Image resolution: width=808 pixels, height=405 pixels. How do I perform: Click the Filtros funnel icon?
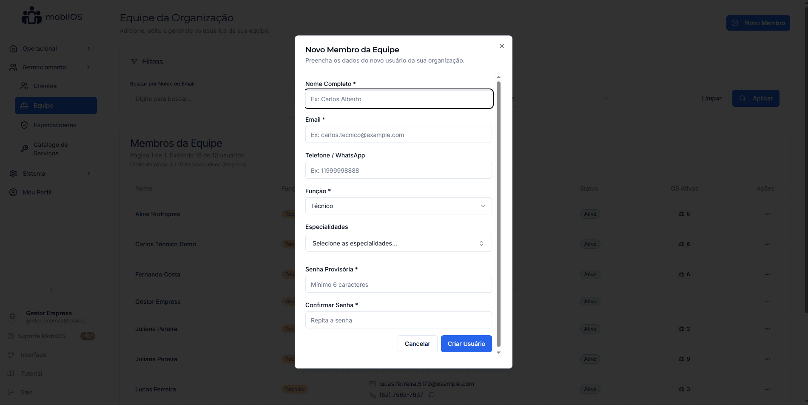point(134,62)
